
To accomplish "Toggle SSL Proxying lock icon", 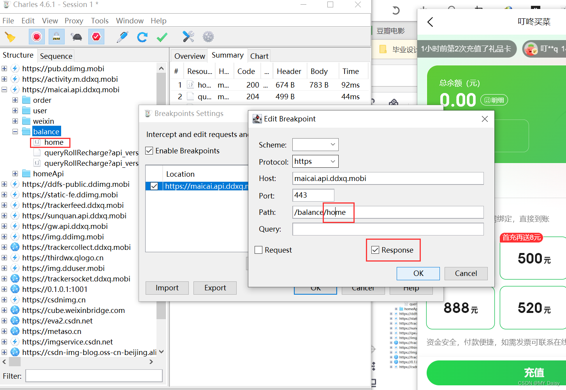I will point(56,37).
